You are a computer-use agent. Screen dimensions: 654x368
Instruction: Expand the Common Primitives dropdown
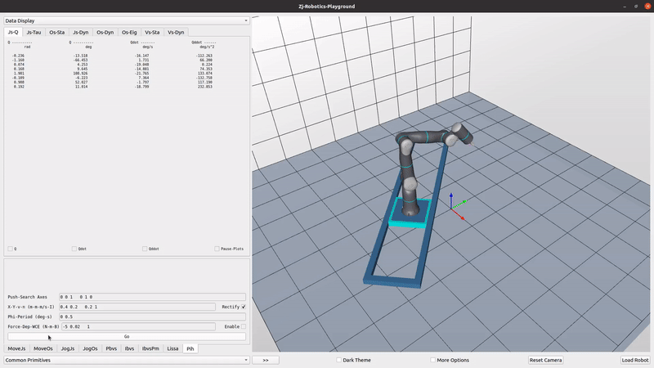point(126,360)
